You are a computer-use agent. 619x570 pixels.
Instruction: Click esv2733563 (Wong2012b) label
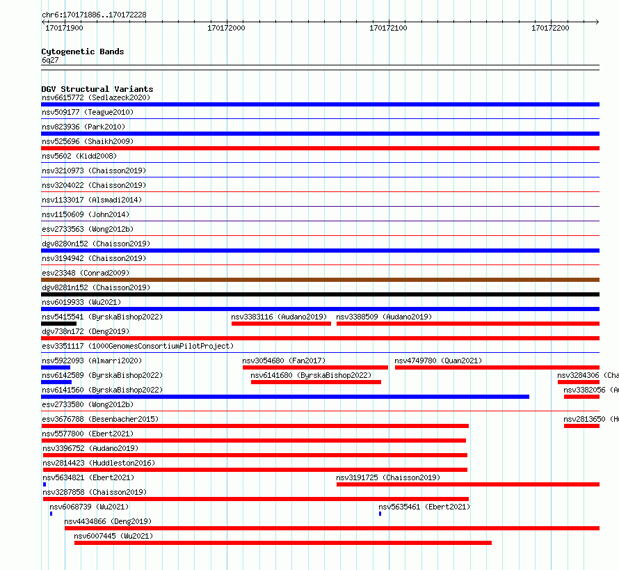(x=88, y=229)
